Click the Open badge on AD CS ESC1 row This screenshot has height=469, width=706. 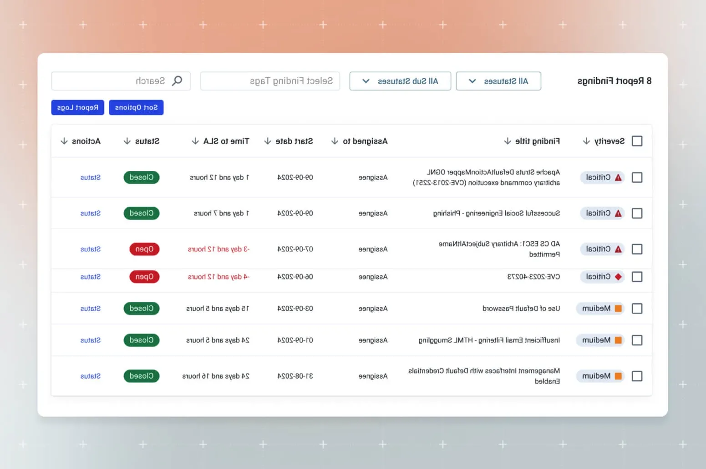144,249
